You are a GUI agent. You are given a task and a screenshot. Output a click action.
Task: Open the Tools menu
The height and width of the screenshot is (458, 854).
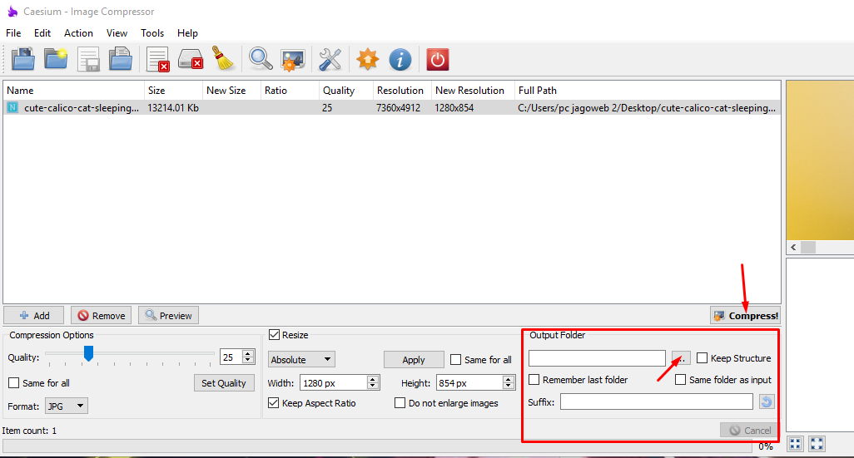152,33
